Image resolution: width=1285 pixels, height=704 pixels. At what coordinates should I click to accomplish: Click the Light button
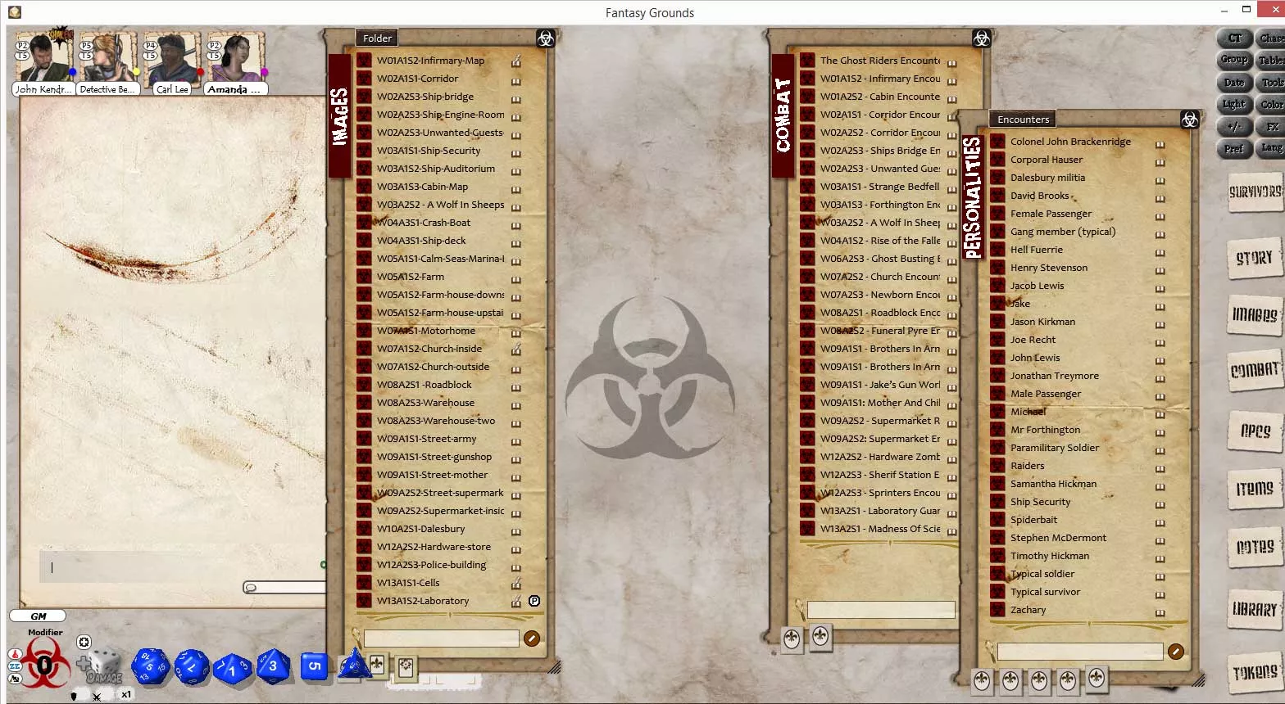tap(1235, 104)
